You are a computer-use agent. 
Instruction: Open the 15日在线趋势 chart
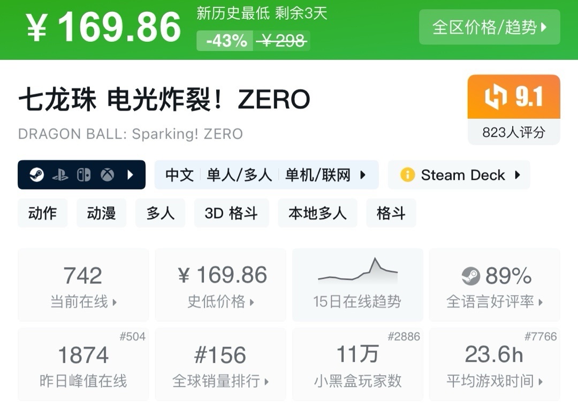click(x=357, y=285)
